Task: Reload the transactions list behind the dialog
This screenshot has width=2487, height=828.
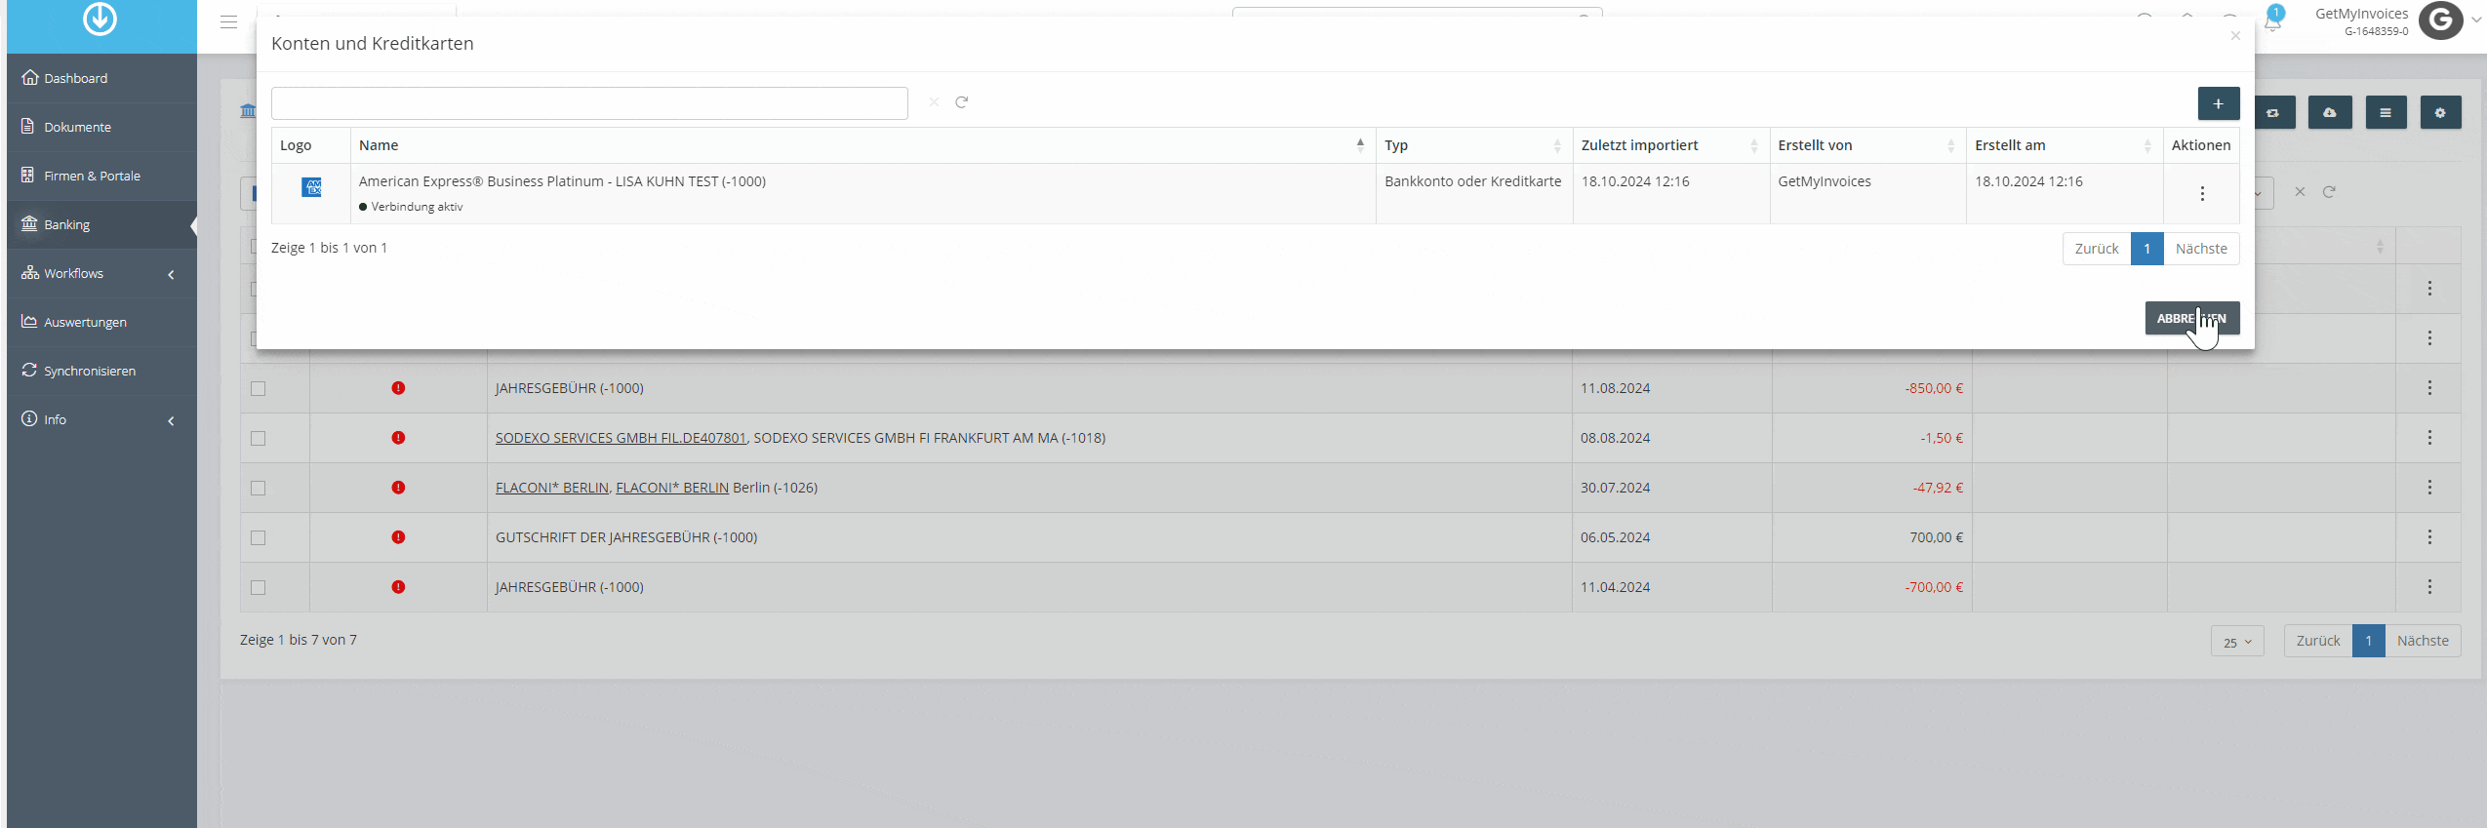Action: pos(2329,192)
